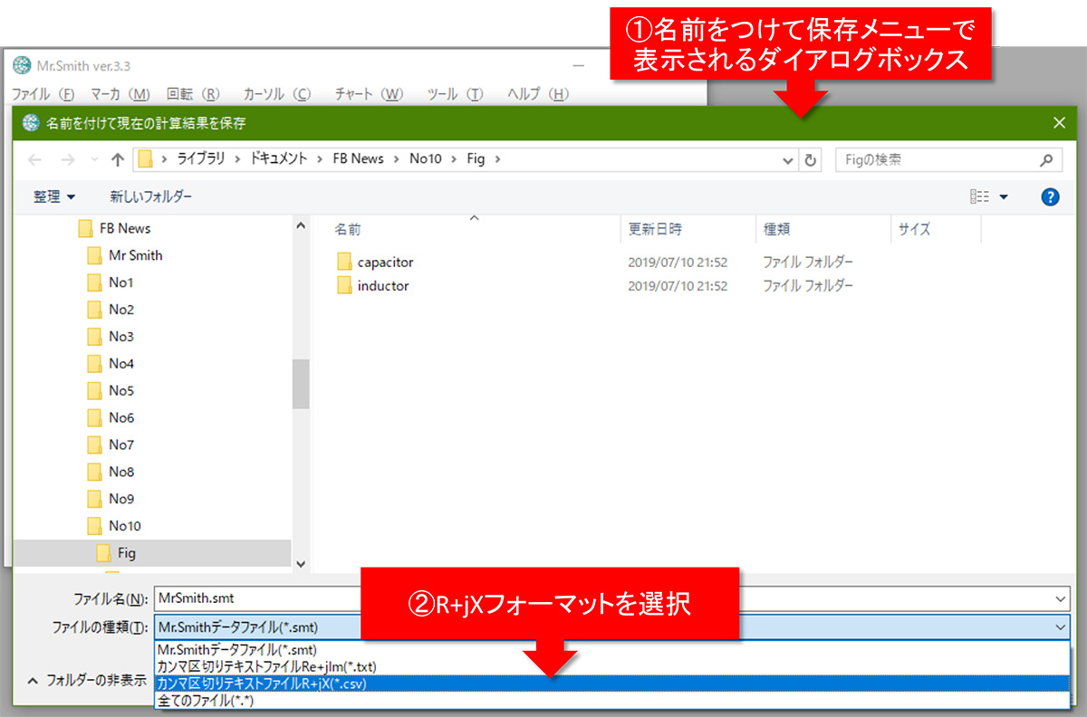Open help with the question mark icon
The height and width of the screenshot is (717, 1087).
(x=1051, y=196)
